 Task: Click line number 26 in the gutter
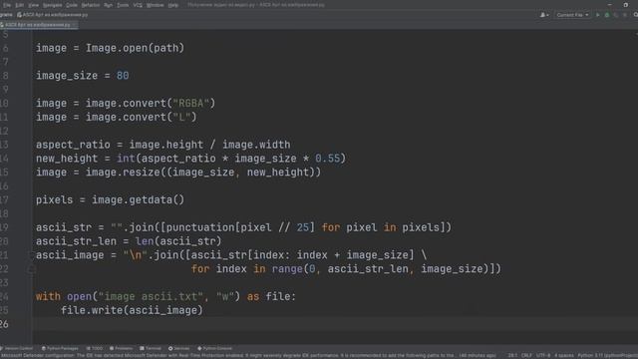[4, 324]
